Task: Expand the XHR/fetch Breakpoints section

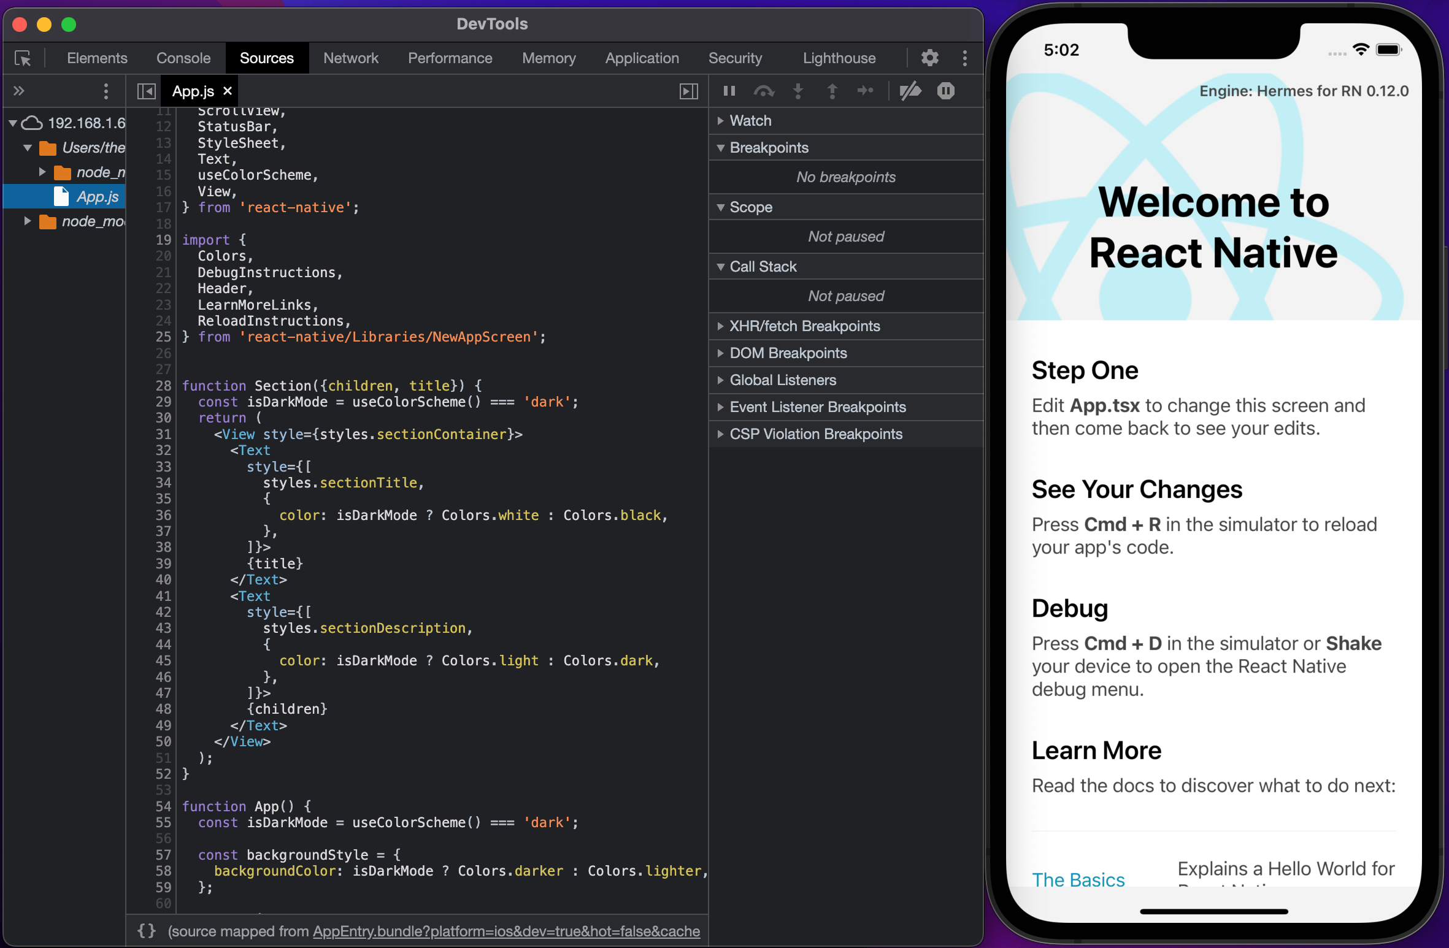Action: 804,326
